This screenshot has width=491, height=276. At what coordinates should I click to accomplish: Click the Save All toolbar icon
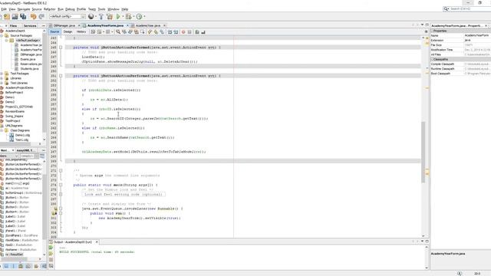point(23,17)
